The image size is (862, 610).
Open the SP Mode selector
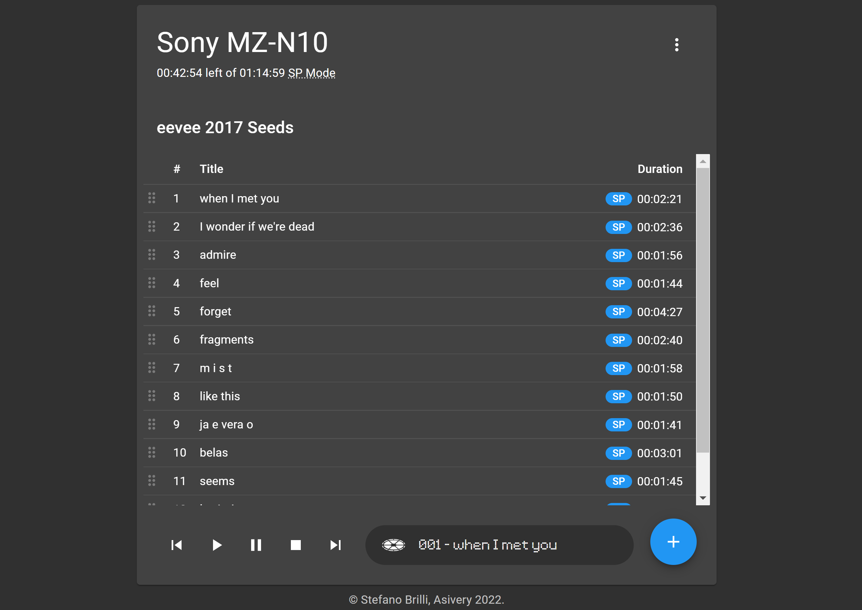click(x=311, y=73)
